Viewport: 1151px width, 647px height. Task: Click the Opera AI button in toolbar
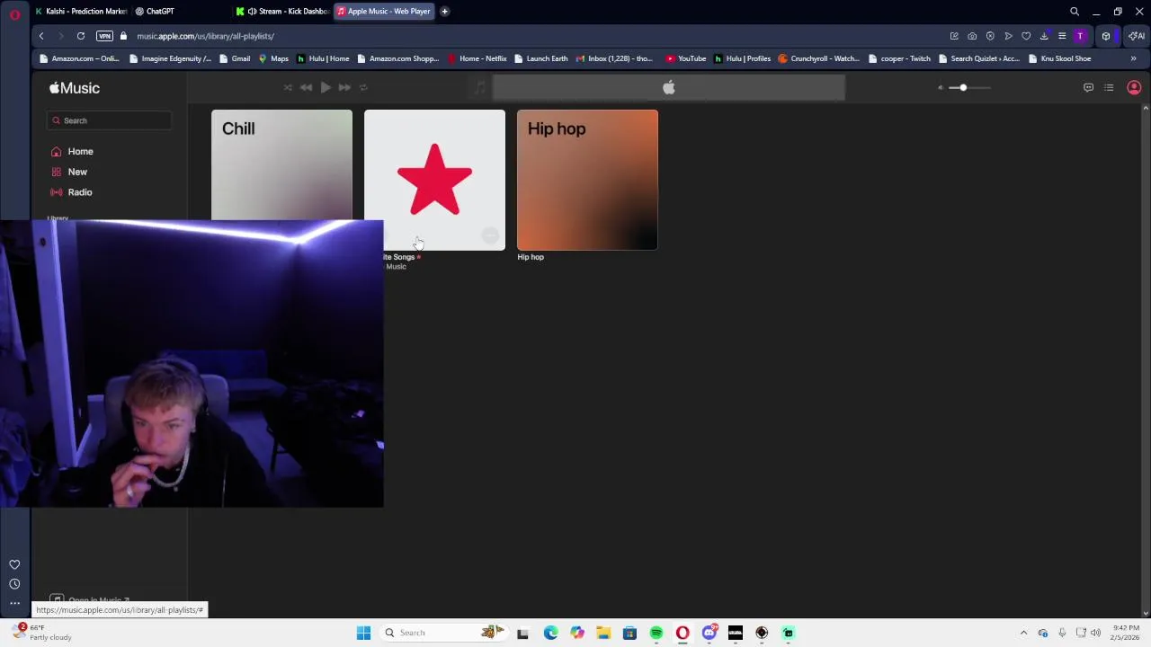tap(1137, 36)
